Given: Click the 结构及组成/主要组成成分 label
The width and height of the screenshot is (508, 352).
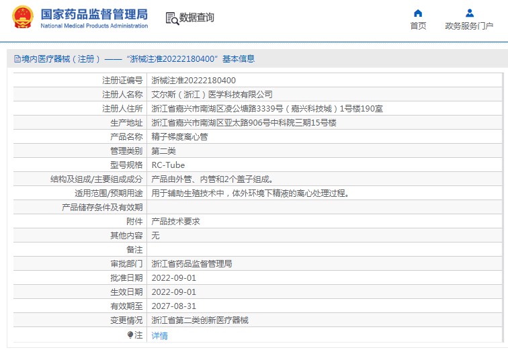Looking at the screenshot, I should point(97,179).
